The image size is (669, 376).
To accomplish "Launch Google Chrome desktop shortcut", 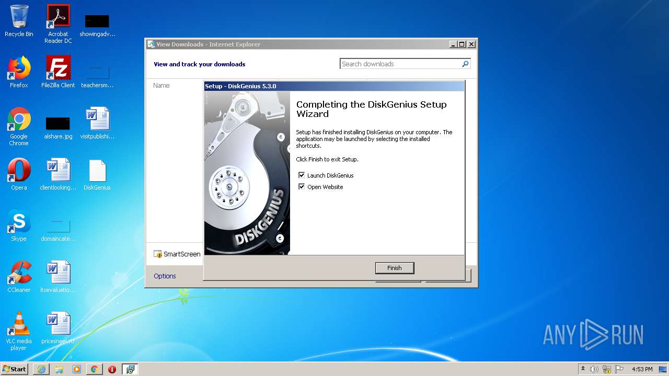I will (19, 126).
